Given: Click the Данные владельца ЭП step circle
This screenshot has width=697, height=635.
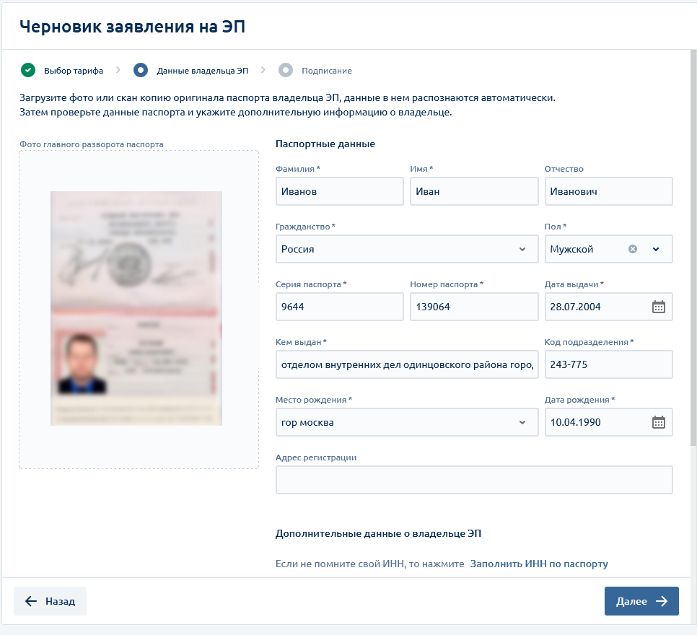Looking at the screenshot, I should pyautogui.click(x=141, y=70).
